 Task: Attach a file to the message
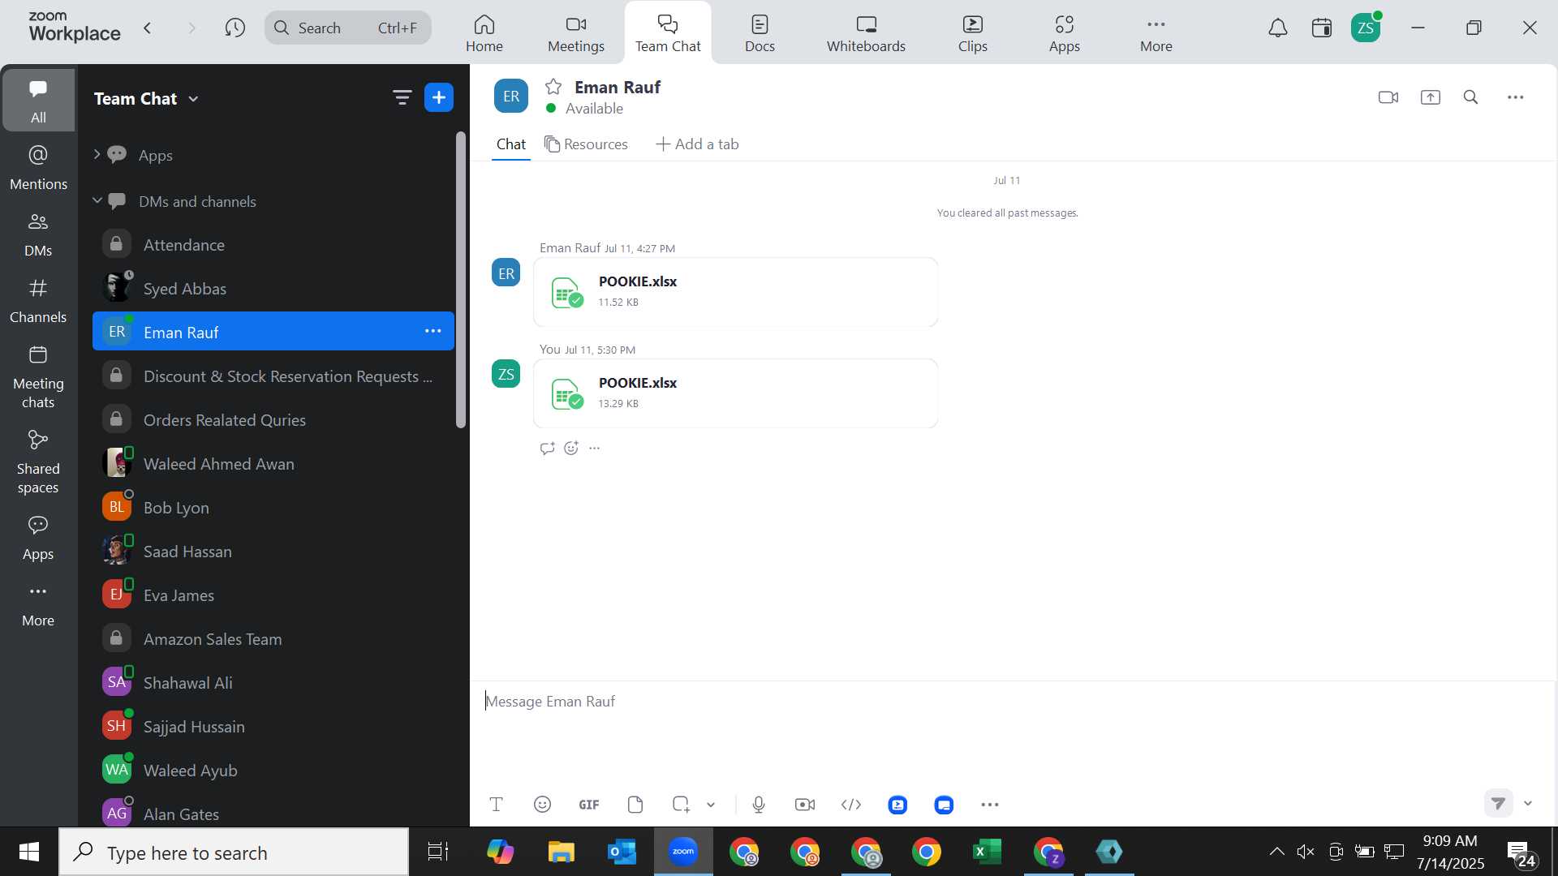point(635,805)
